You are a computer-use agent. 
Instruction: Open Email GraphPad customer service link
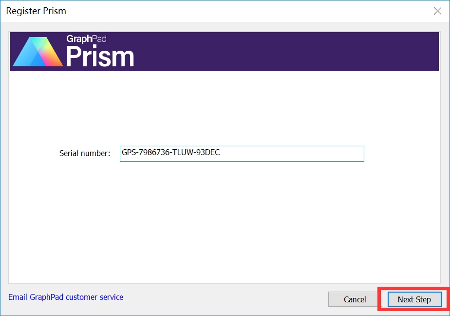coord(66,297)
